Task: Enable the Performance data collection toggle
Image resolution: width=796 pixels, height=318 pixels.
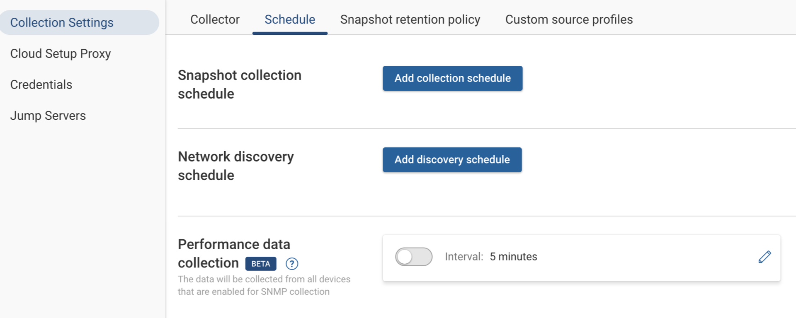Action: [x=414, y=257]
